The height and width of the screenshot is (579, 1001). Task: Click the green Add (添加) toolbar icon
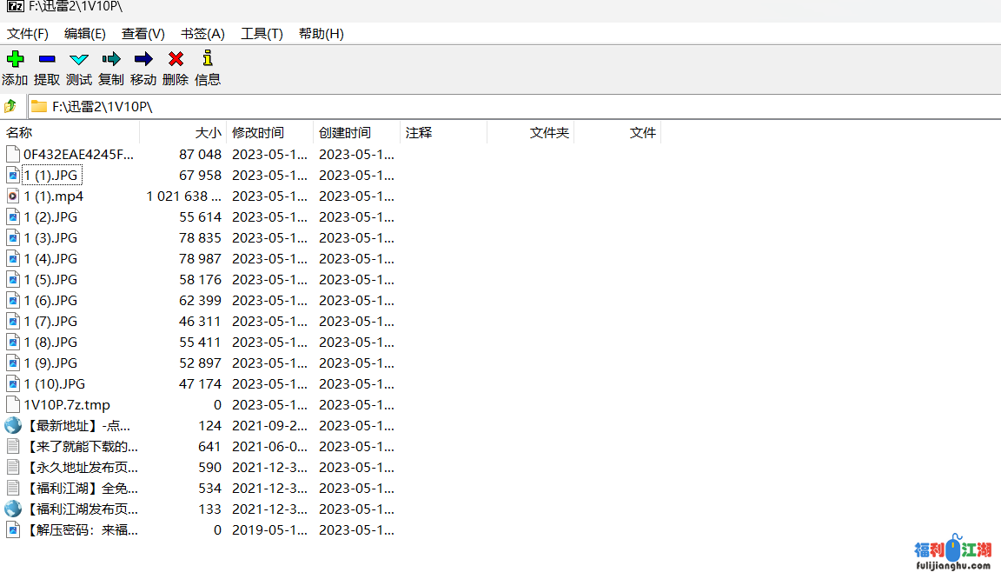(15, 60)
